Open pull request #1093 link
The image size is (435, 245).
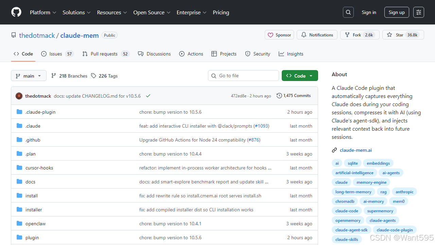(261, 126)
